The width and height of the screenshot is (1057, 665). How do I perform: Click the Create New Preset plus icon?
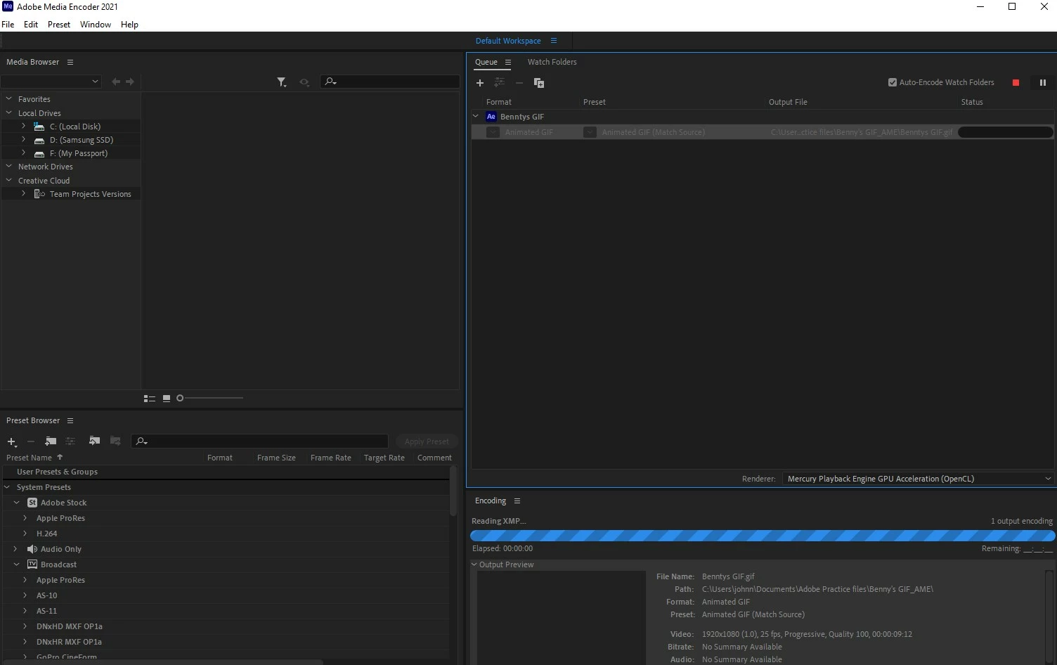(x=12, y=441)
